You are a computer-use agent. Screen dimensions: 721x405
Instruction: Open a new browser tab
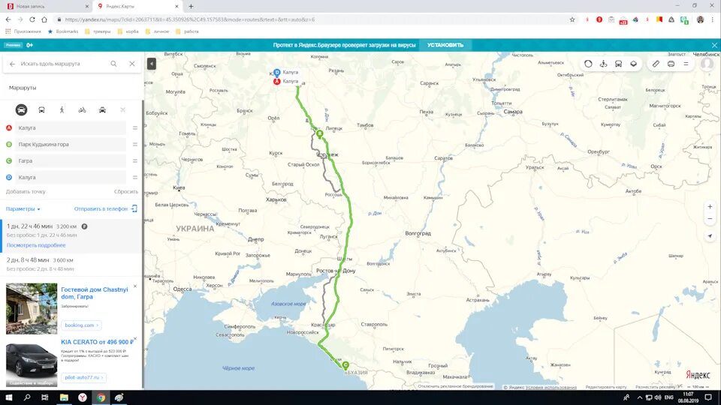tap(191, 7)
